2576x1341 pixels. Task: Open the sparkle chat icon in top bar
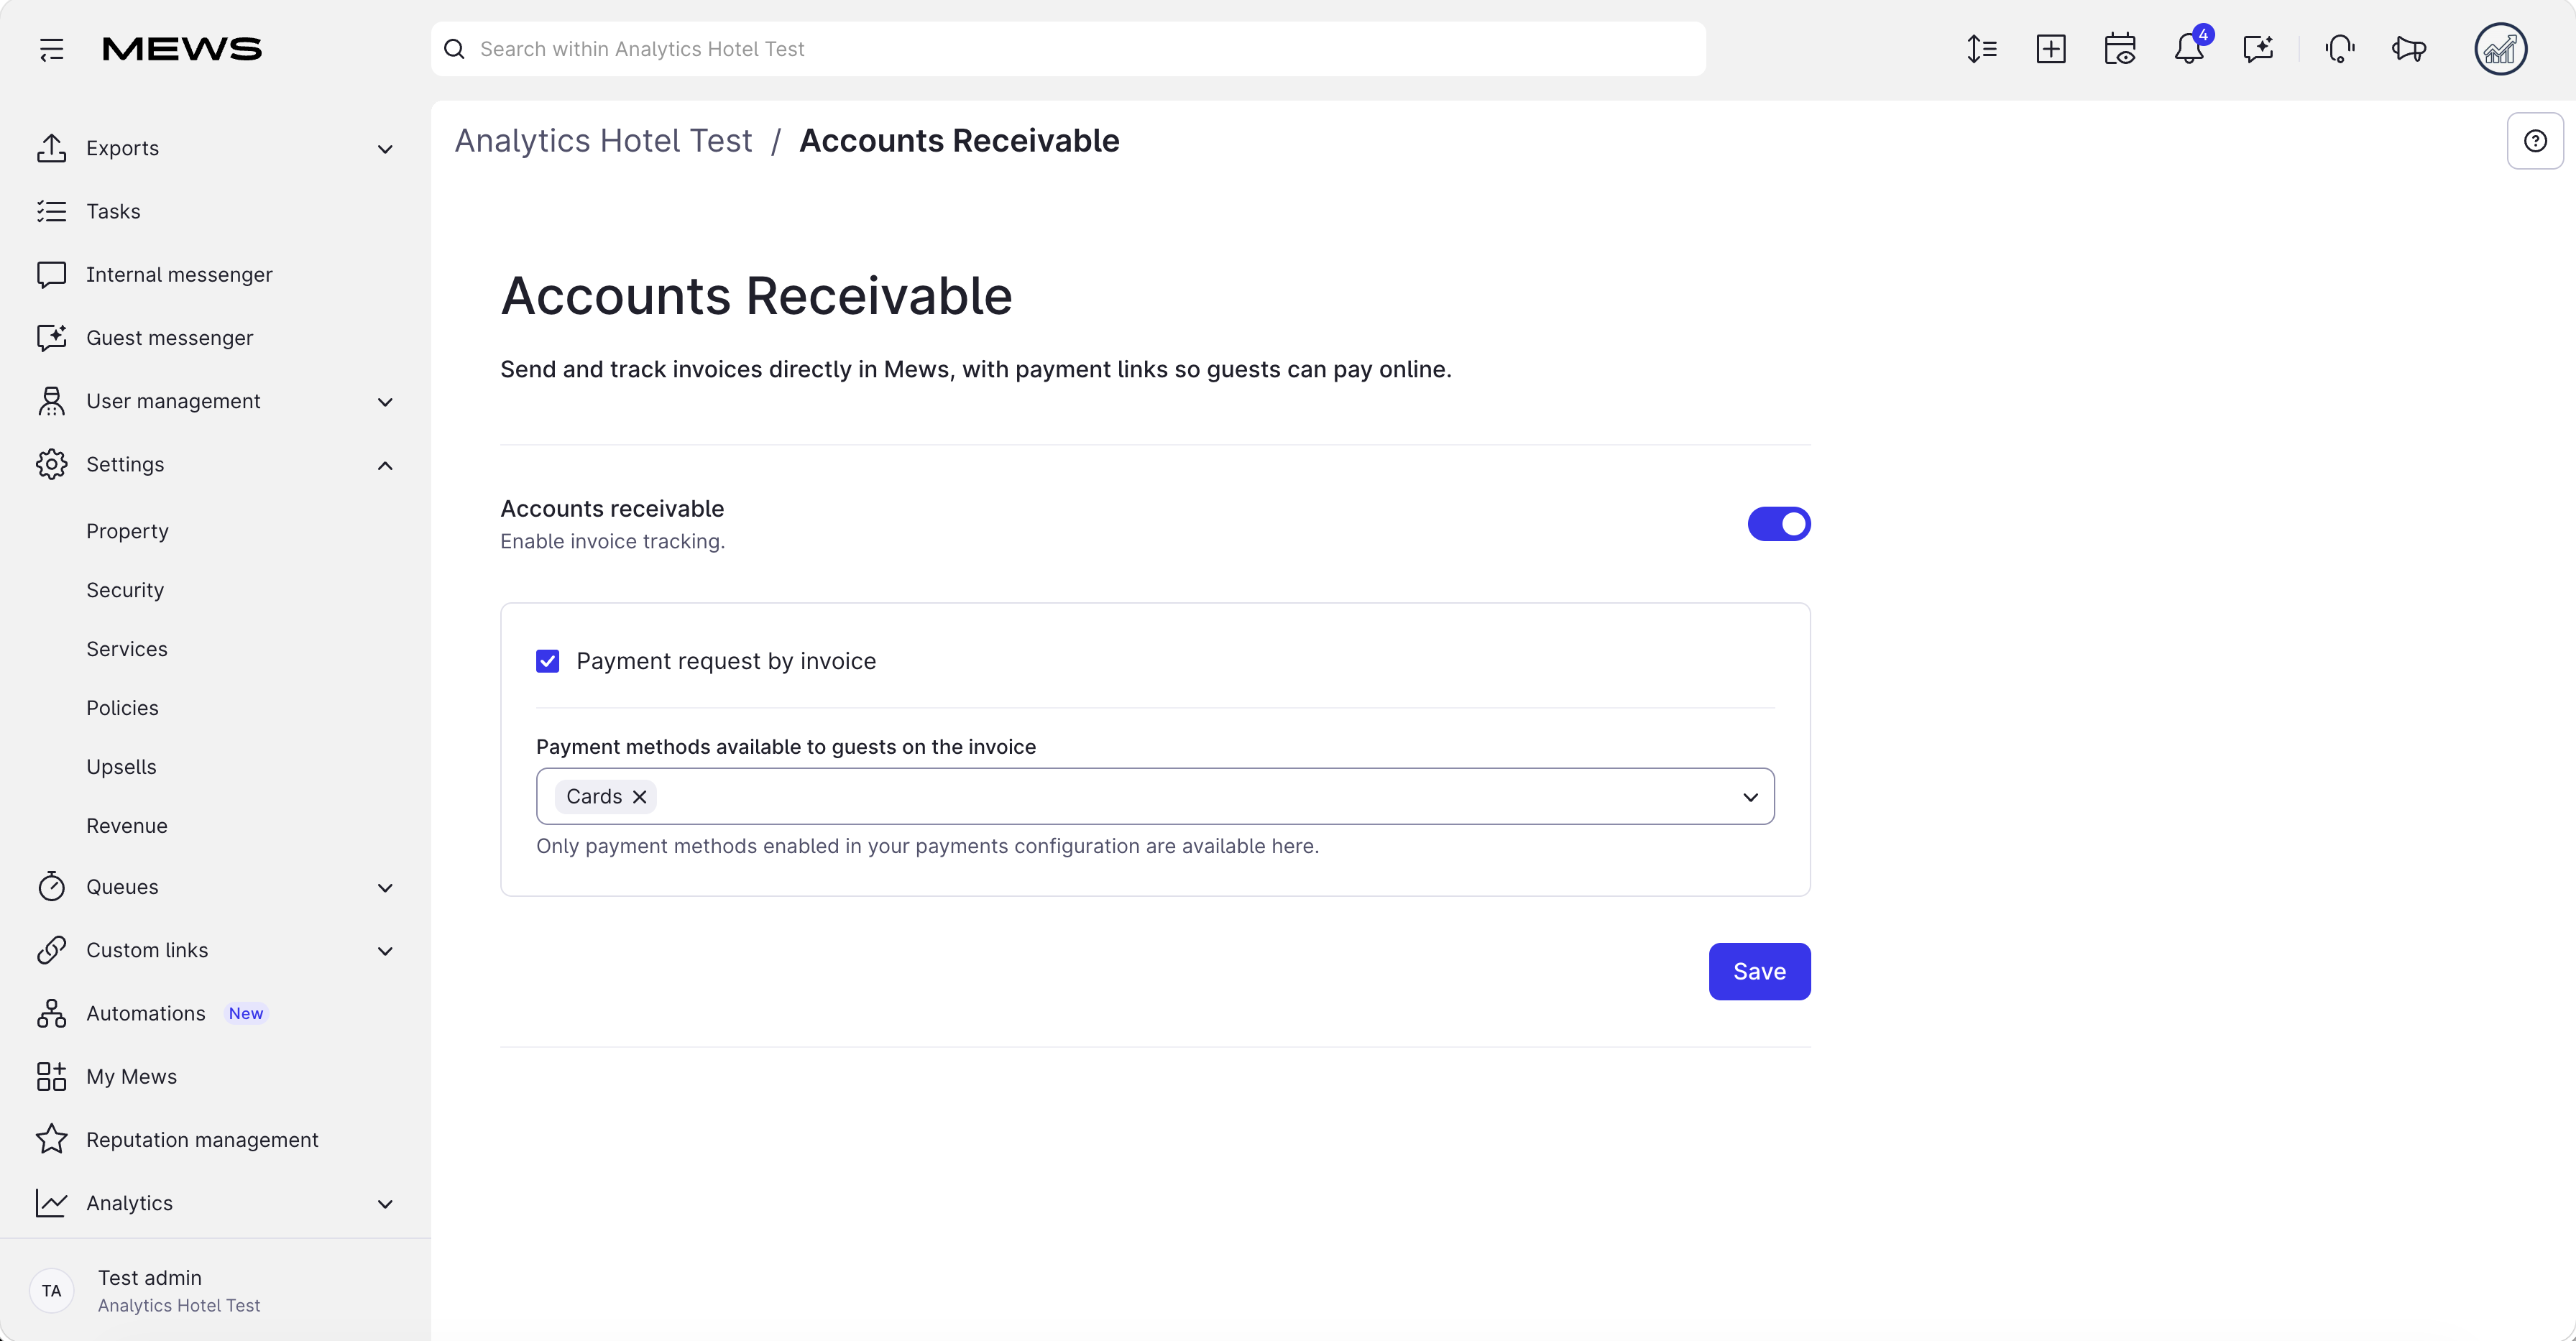(2258, 49)
